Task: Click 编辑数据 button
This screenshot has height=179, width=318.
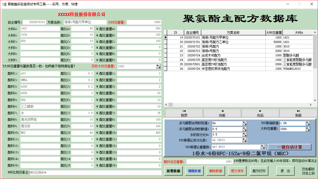Action: 194,171
